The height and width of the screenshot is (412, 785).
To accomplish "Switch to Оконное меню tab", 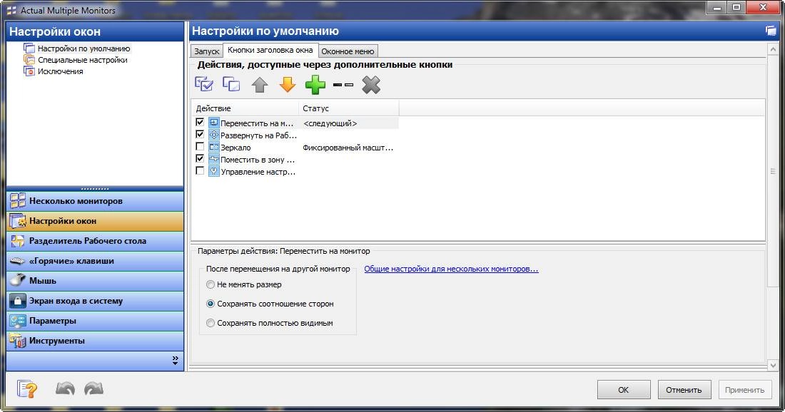I will coord(348,51).
